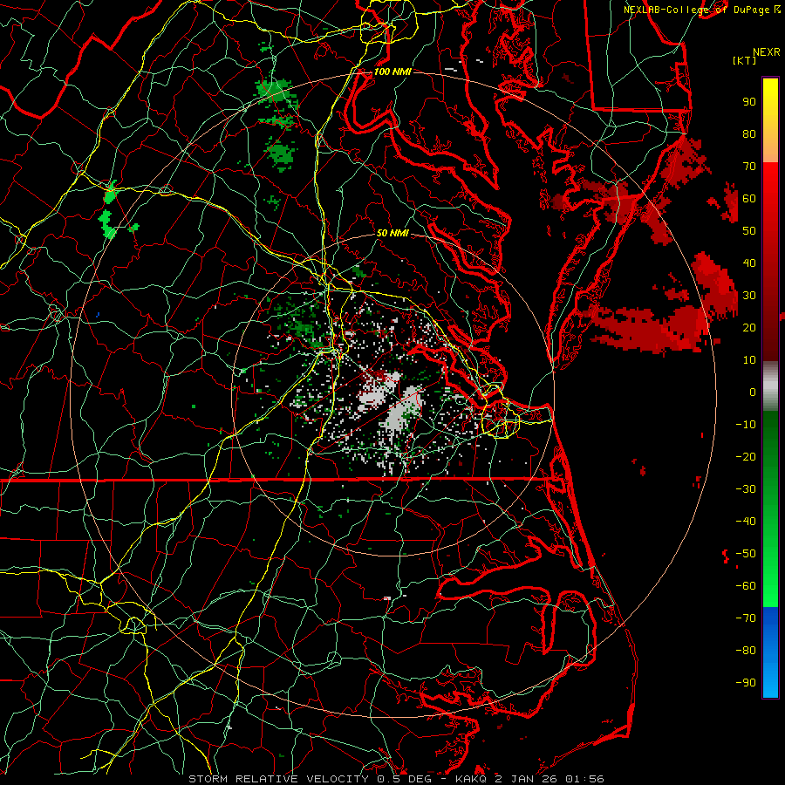The height and width of the screenshot is (785, 785).
Task: Click the -60 value on the velocity scale
Action: click(x=746, y=586)
